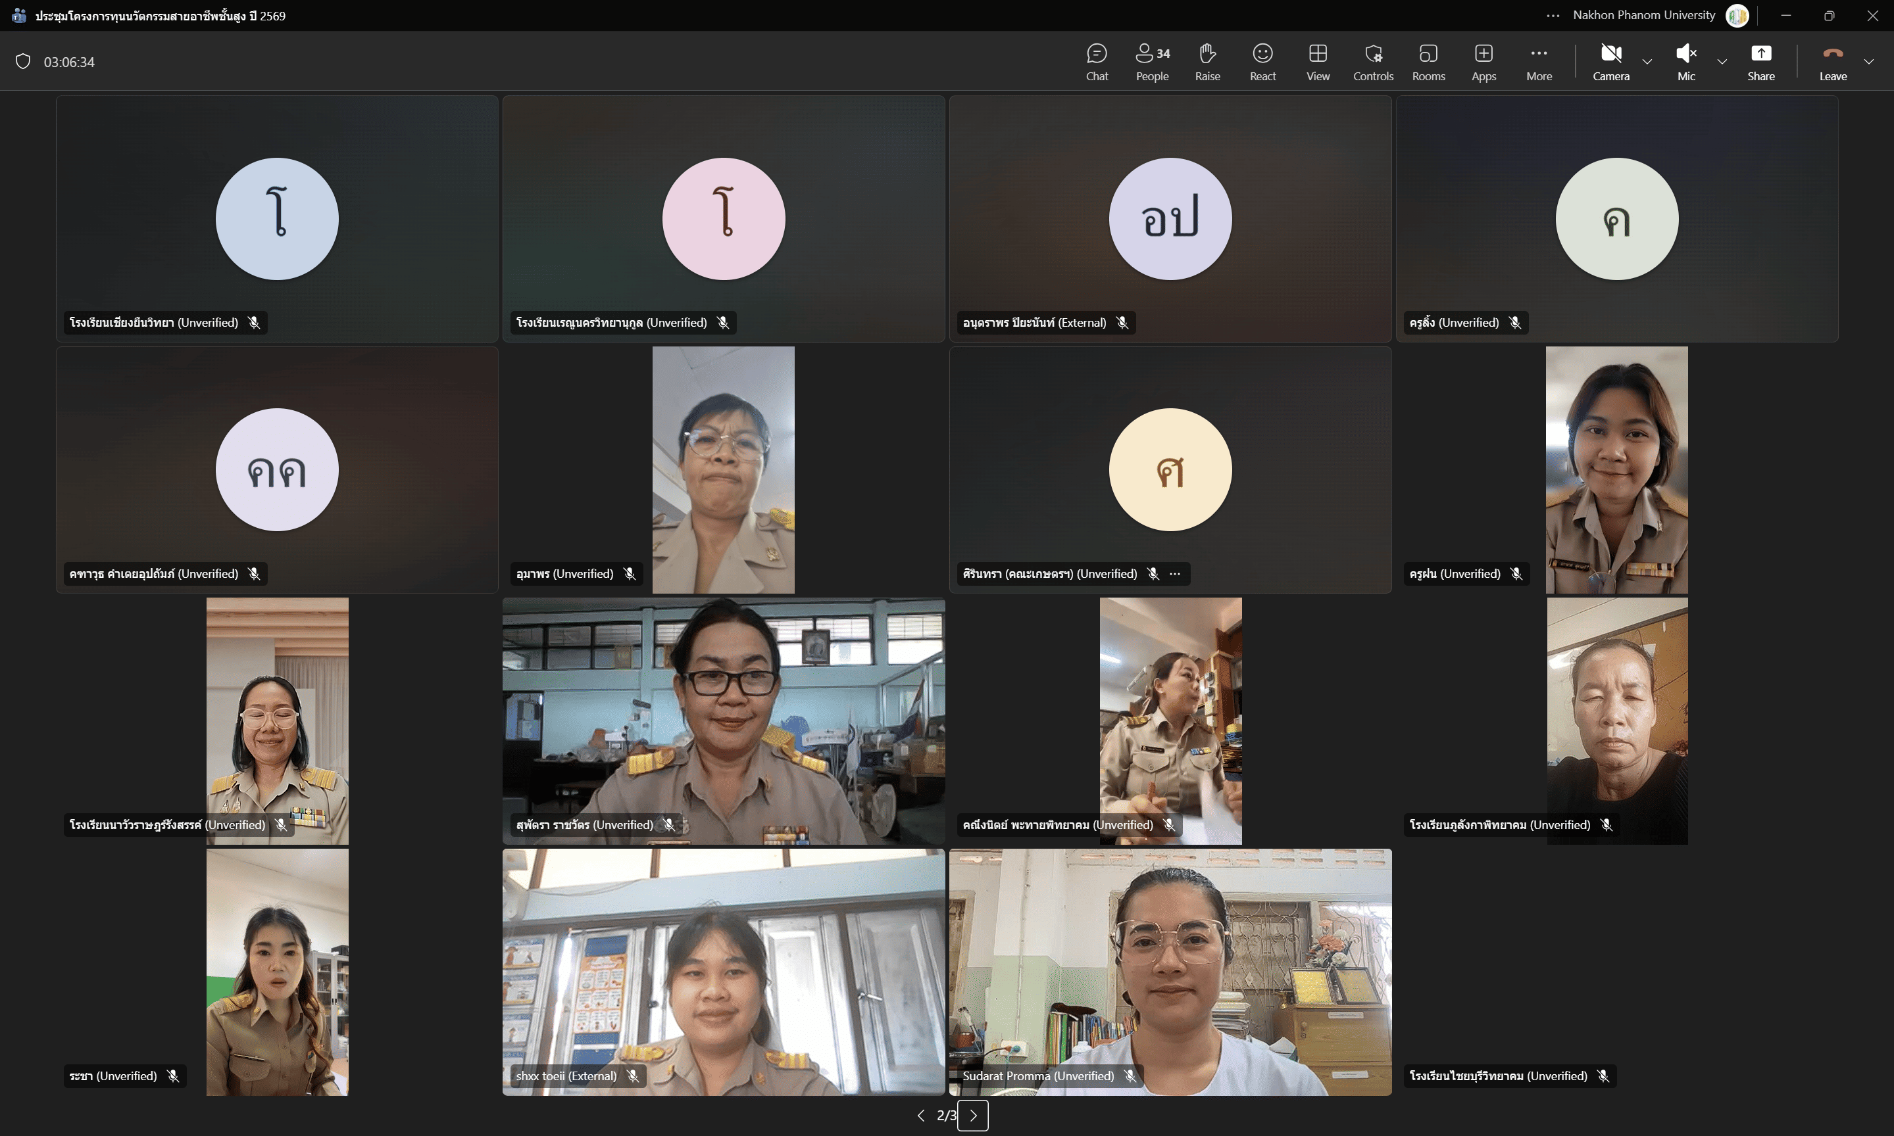Show the People participants list
Screen dimensions: 1894x1136
1152,61
